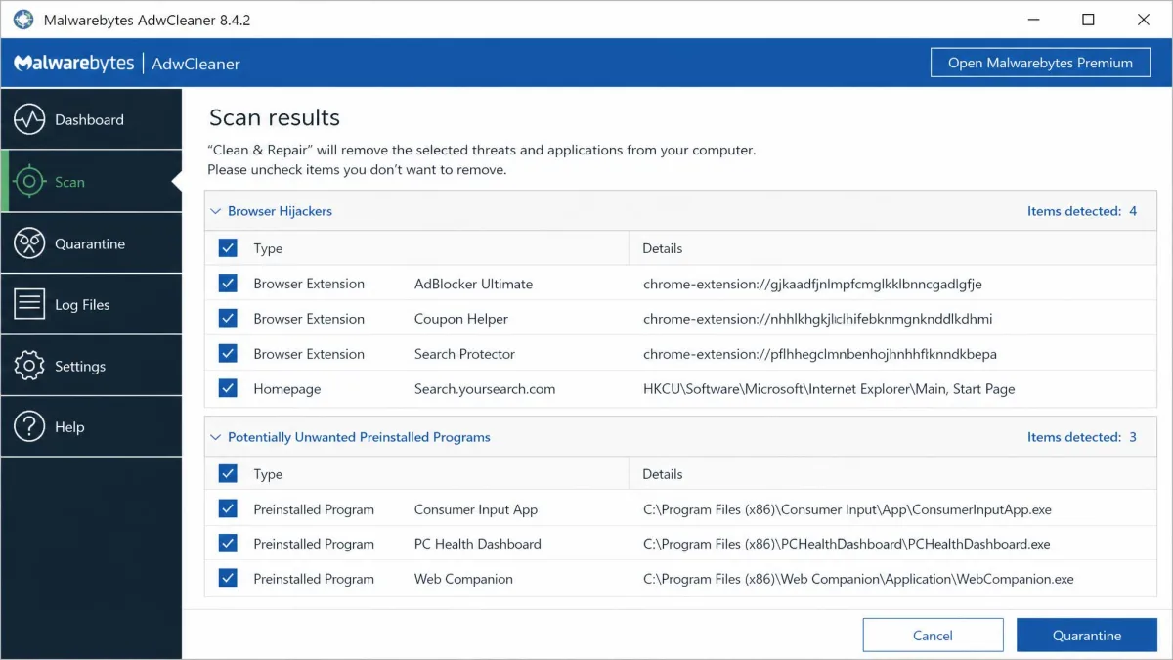Uncheck the Search.yoursearch.com homepage checkbox

[x=228, y=388]
